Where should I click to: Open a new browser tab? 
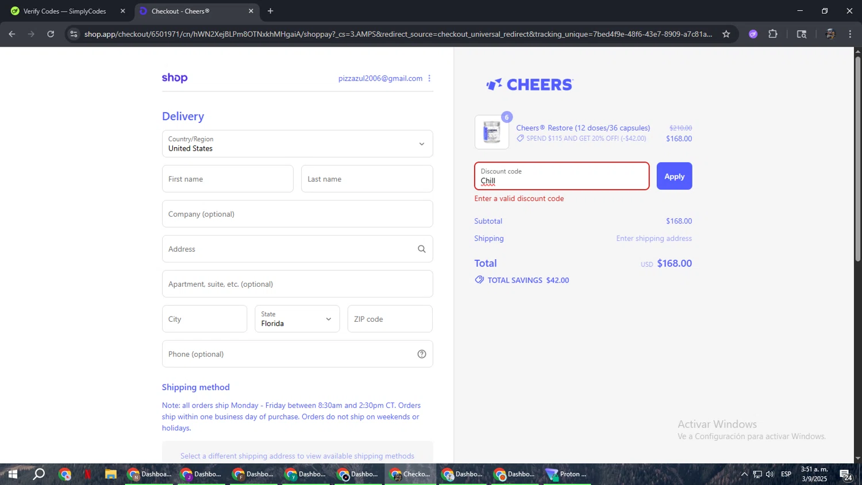point(270,11)
